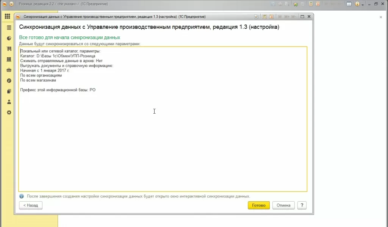Click the print preview icon in main toolbar

(x=287, y=4)
